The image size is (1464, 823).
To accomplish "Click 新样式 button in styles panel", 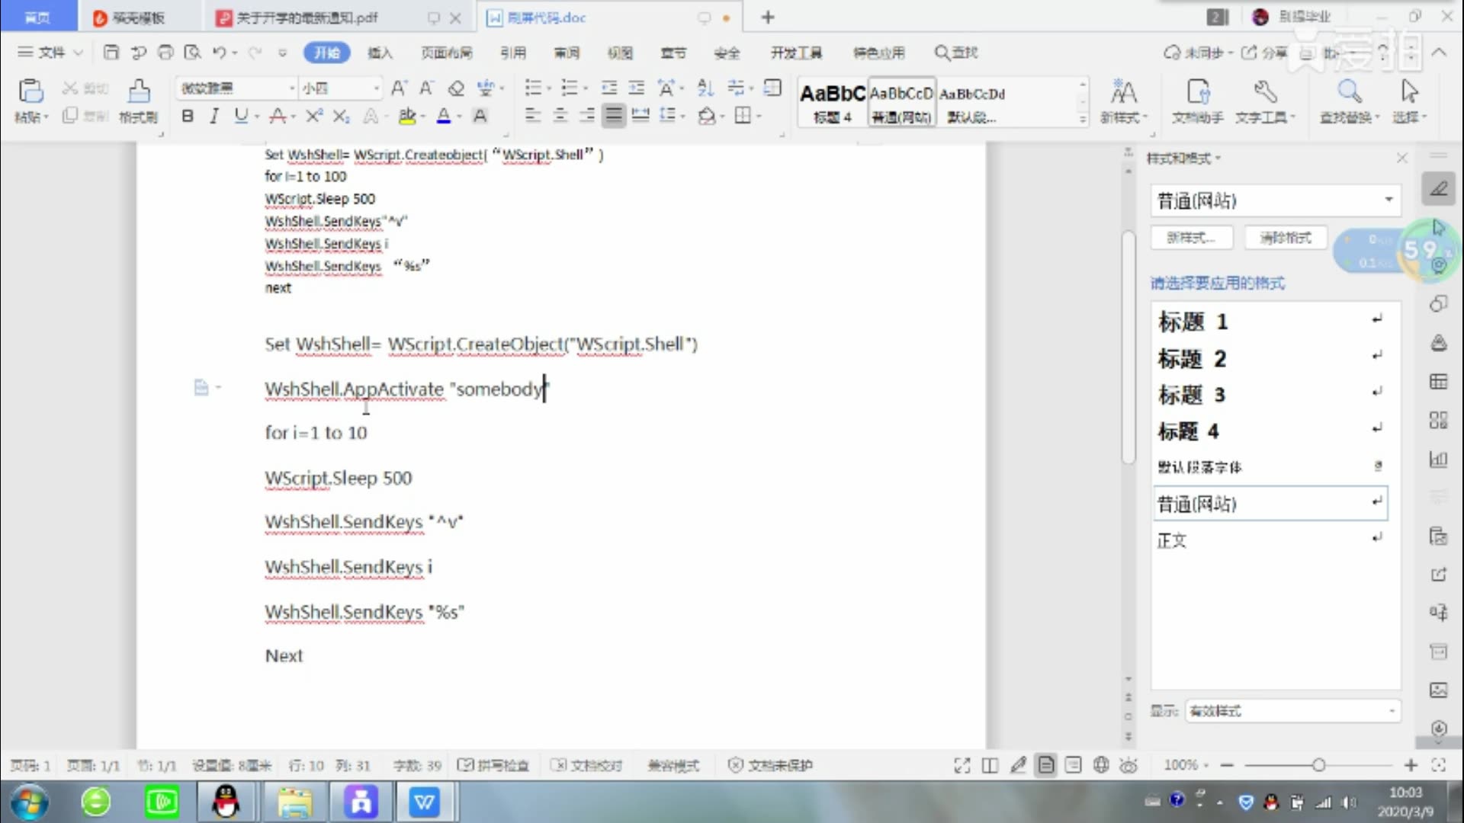I will pos(1190,239).
